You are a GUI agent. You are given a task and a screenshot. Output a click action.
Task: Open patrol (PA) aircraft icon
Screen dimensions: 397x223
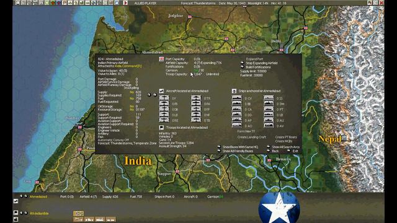[x=196, y=103]
